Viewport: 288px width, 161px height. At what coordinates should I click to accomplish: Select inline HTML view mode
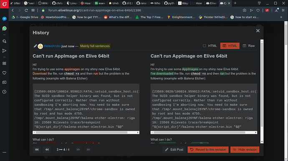click(210, 46)
